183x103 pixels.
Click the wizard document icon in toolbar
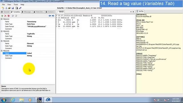pyautogui.click(x=6, y=8)
